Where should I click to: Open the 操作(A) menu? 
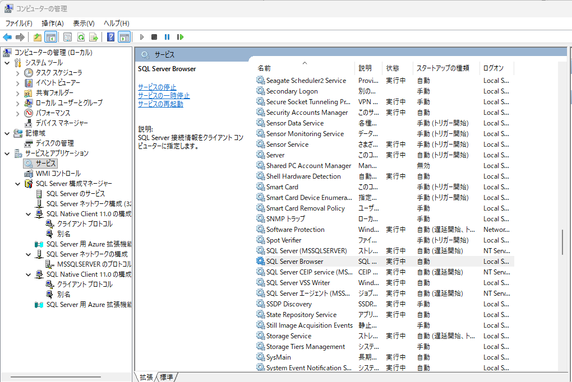coord(52,23)
